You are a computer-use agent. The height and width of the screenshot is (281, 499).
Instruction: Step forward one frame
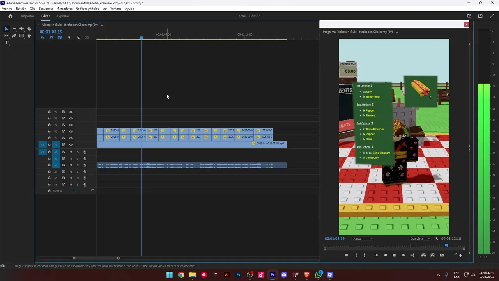pyautogui.click(x=403, y=255)
